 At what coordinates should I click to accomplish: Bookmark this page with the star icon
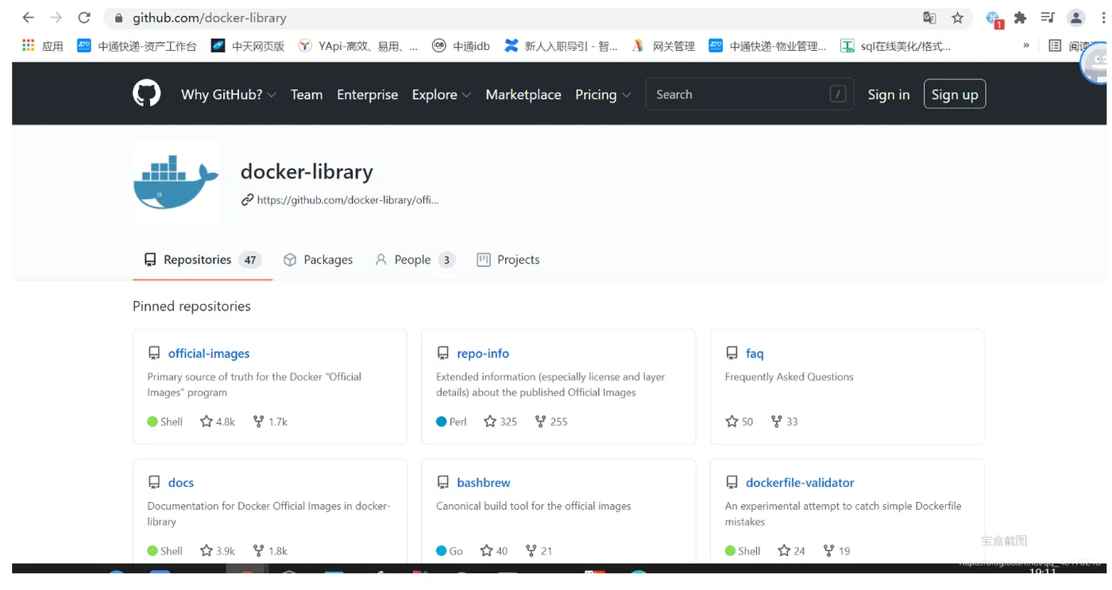click(957, 17)
